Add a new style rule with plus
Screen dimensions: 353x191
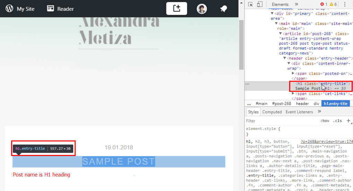348,121
